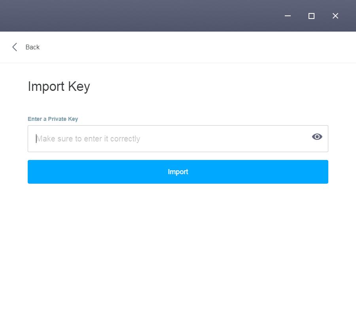Focus the private key input field
The height and width of the screenshot is (316, 356).
(x=170, y=139)
